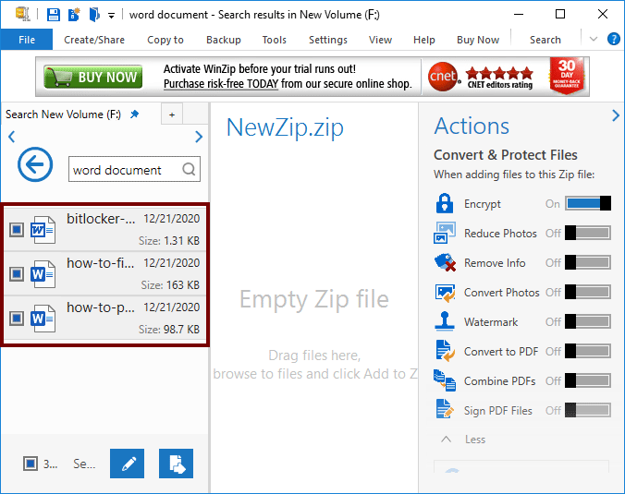Image resolution: width=625 pixels, height=494 pixels.
Task: Click the Open Zip file icon in quick access toolbar
Action: tap(94, 15)
